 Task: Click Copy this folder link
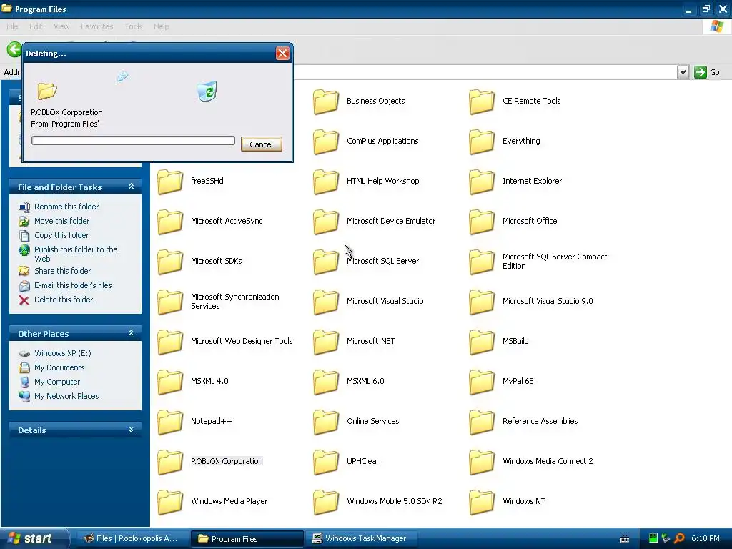coord(61,235)
